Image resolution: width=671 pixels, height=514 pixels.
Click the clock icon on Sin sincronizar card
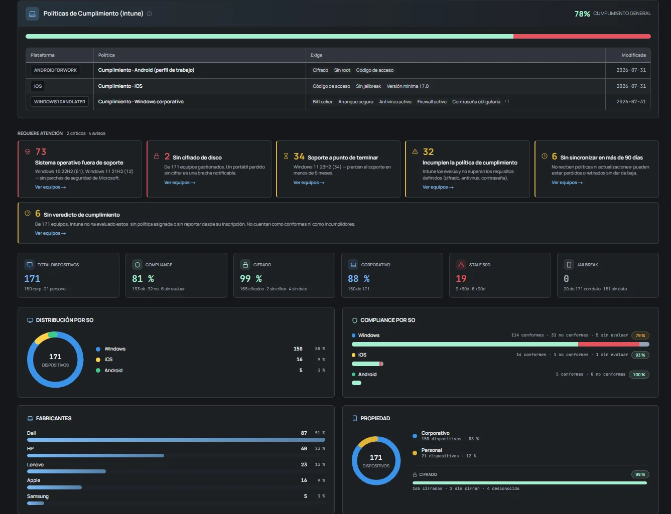(x=545, y=156)
